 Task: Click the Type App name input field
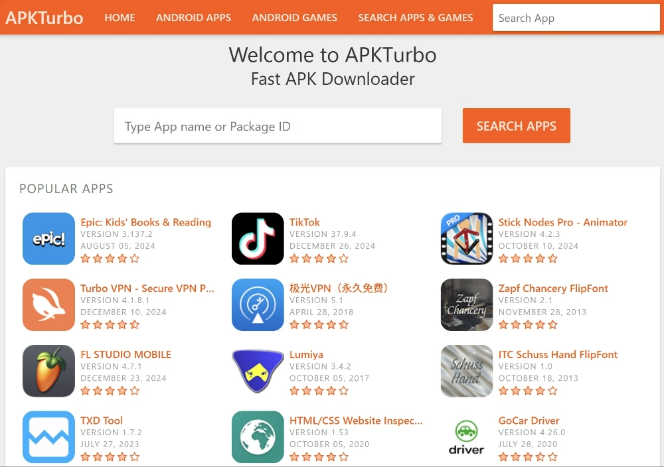(278, 125)
